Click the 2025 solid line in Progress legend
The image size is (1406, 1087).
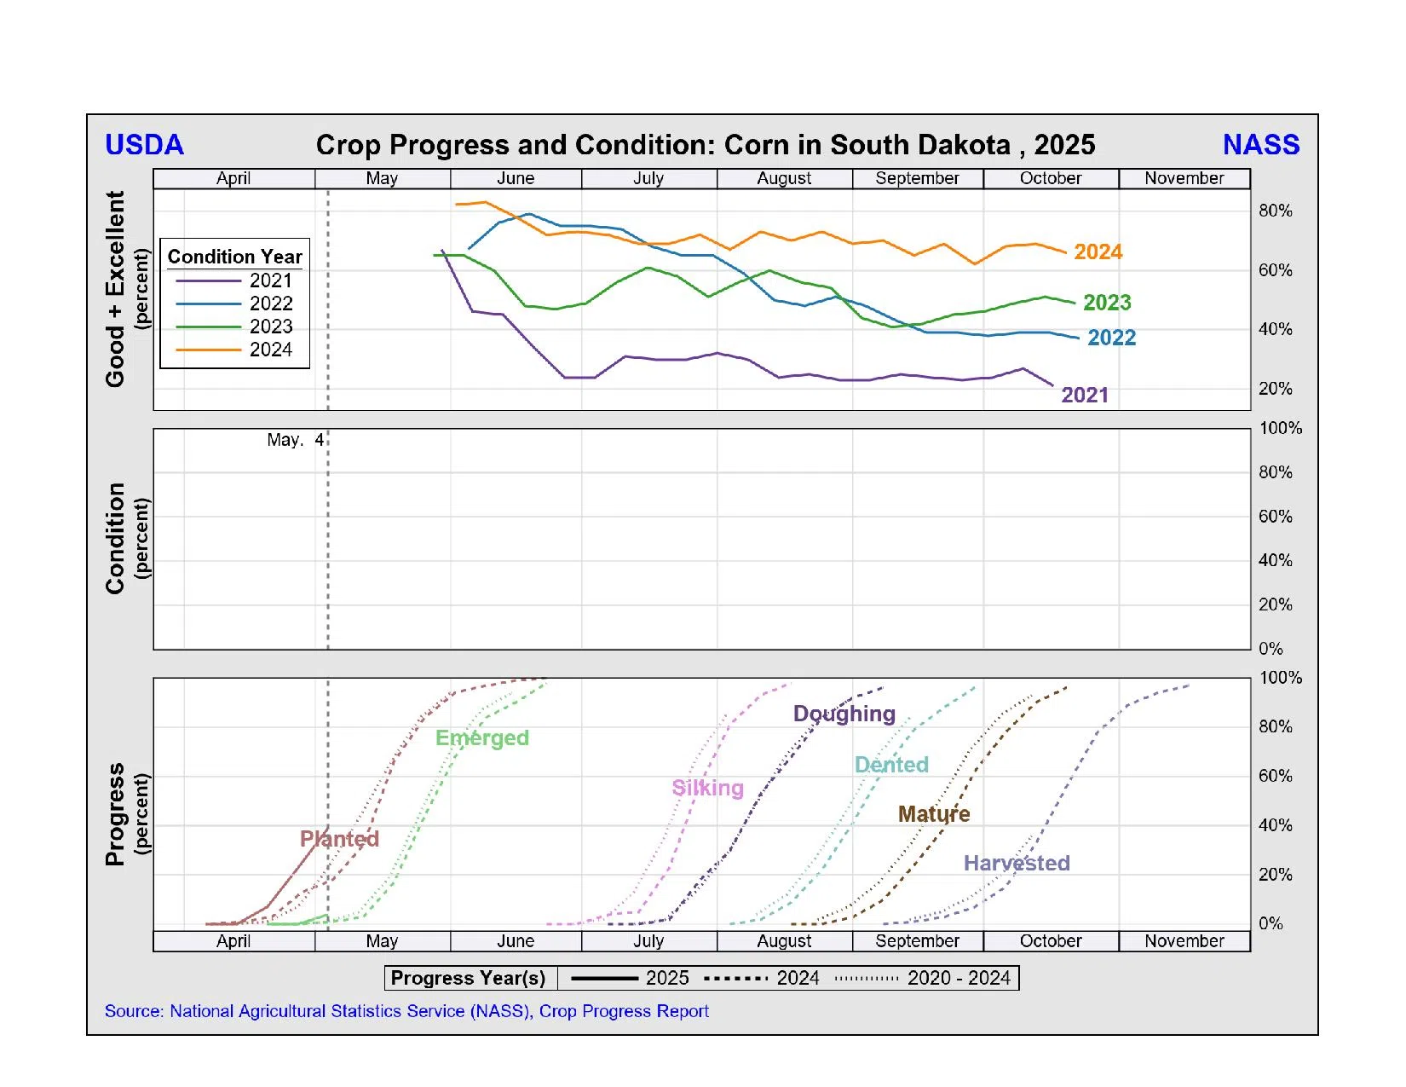point(605,978)
